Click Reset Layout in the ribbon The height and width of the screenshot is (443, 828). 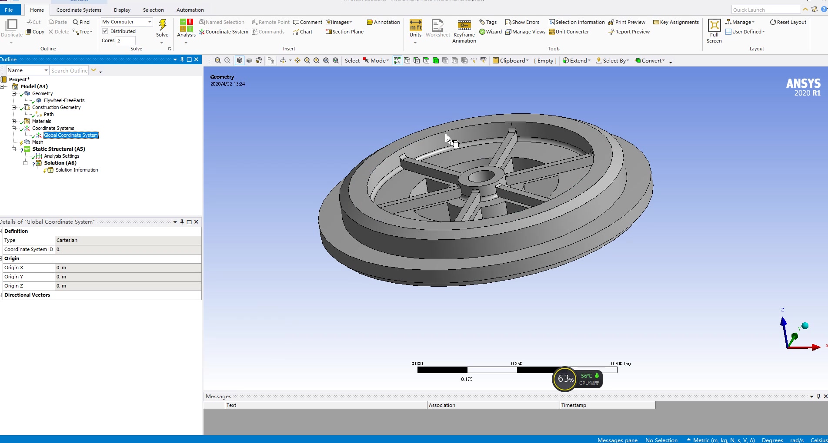tap(788, 22)
